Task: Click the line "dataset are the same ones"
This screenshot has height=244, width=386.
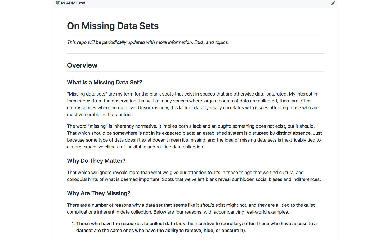Action: click(161, 231)
